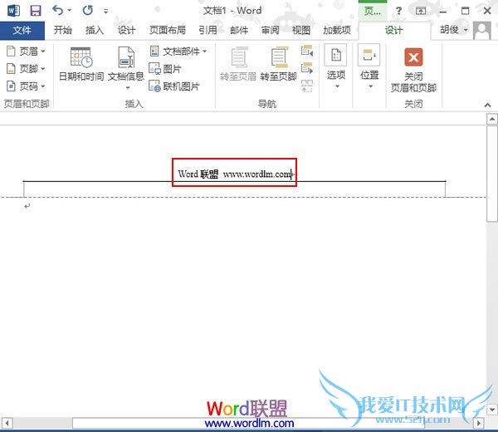Open Word help question mark
This screenshot has height=432, width=498.
coord(398,11)
